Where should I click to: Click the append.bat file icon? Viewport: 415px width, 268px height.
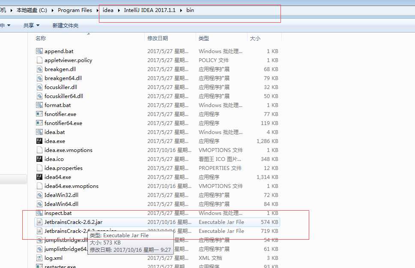39,51
